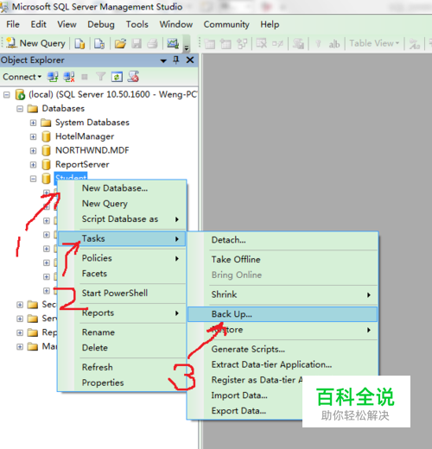
Task: Click the Refresh icon in Object Explorer
Action: pyautogui.click(x=117, y=77)
